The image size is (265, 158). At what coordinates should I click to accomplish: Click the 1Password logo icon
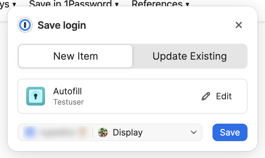25,25
